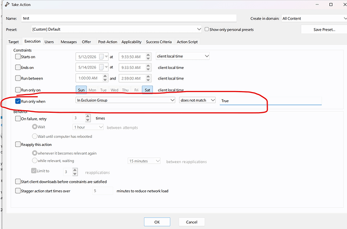The image size is (347, 229).
Task: Switch to the Users tab
Action: (49, 42)
